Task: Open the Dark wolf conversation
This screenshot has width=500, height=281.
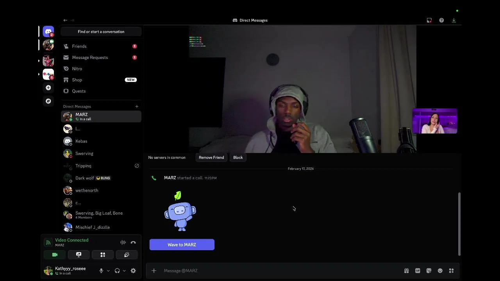Action: (101, 178)
